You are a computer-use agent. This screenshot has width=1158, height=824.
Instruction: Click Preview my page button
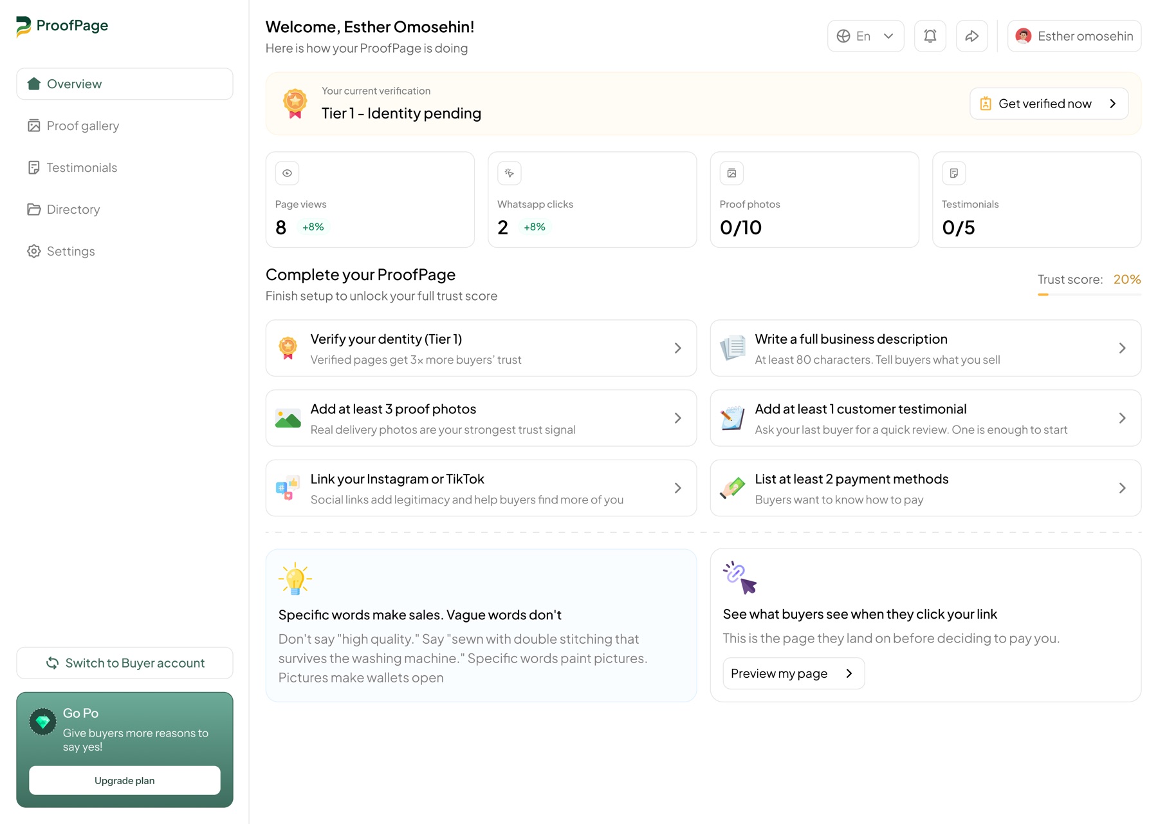pos(794,673)
